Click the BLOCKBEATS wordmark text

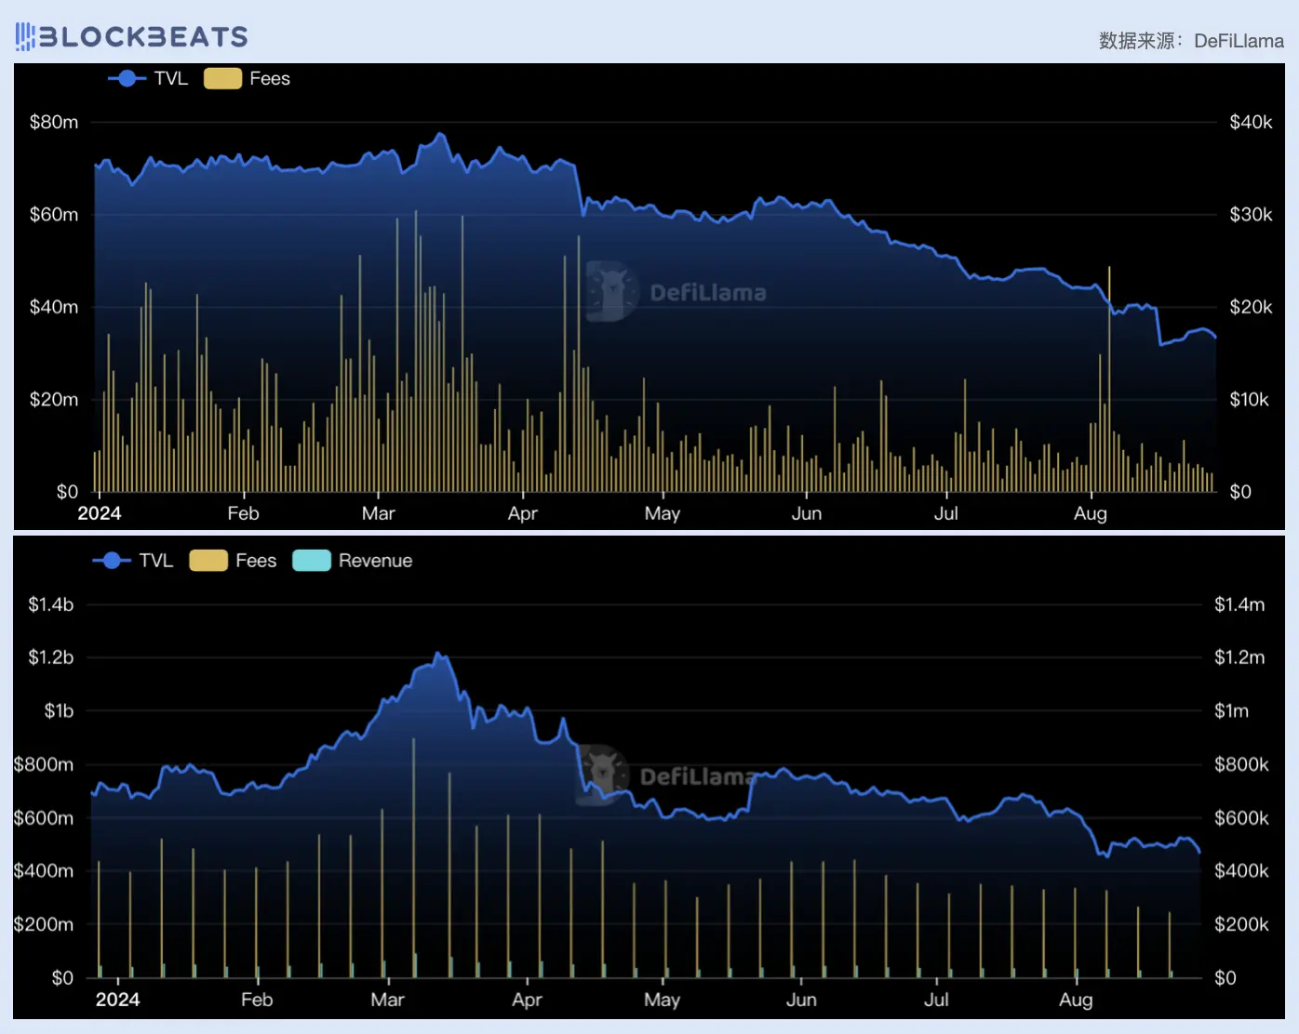point(143,36)
